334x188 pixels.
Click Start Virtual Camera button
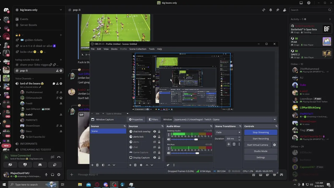[x=258, y=145]
